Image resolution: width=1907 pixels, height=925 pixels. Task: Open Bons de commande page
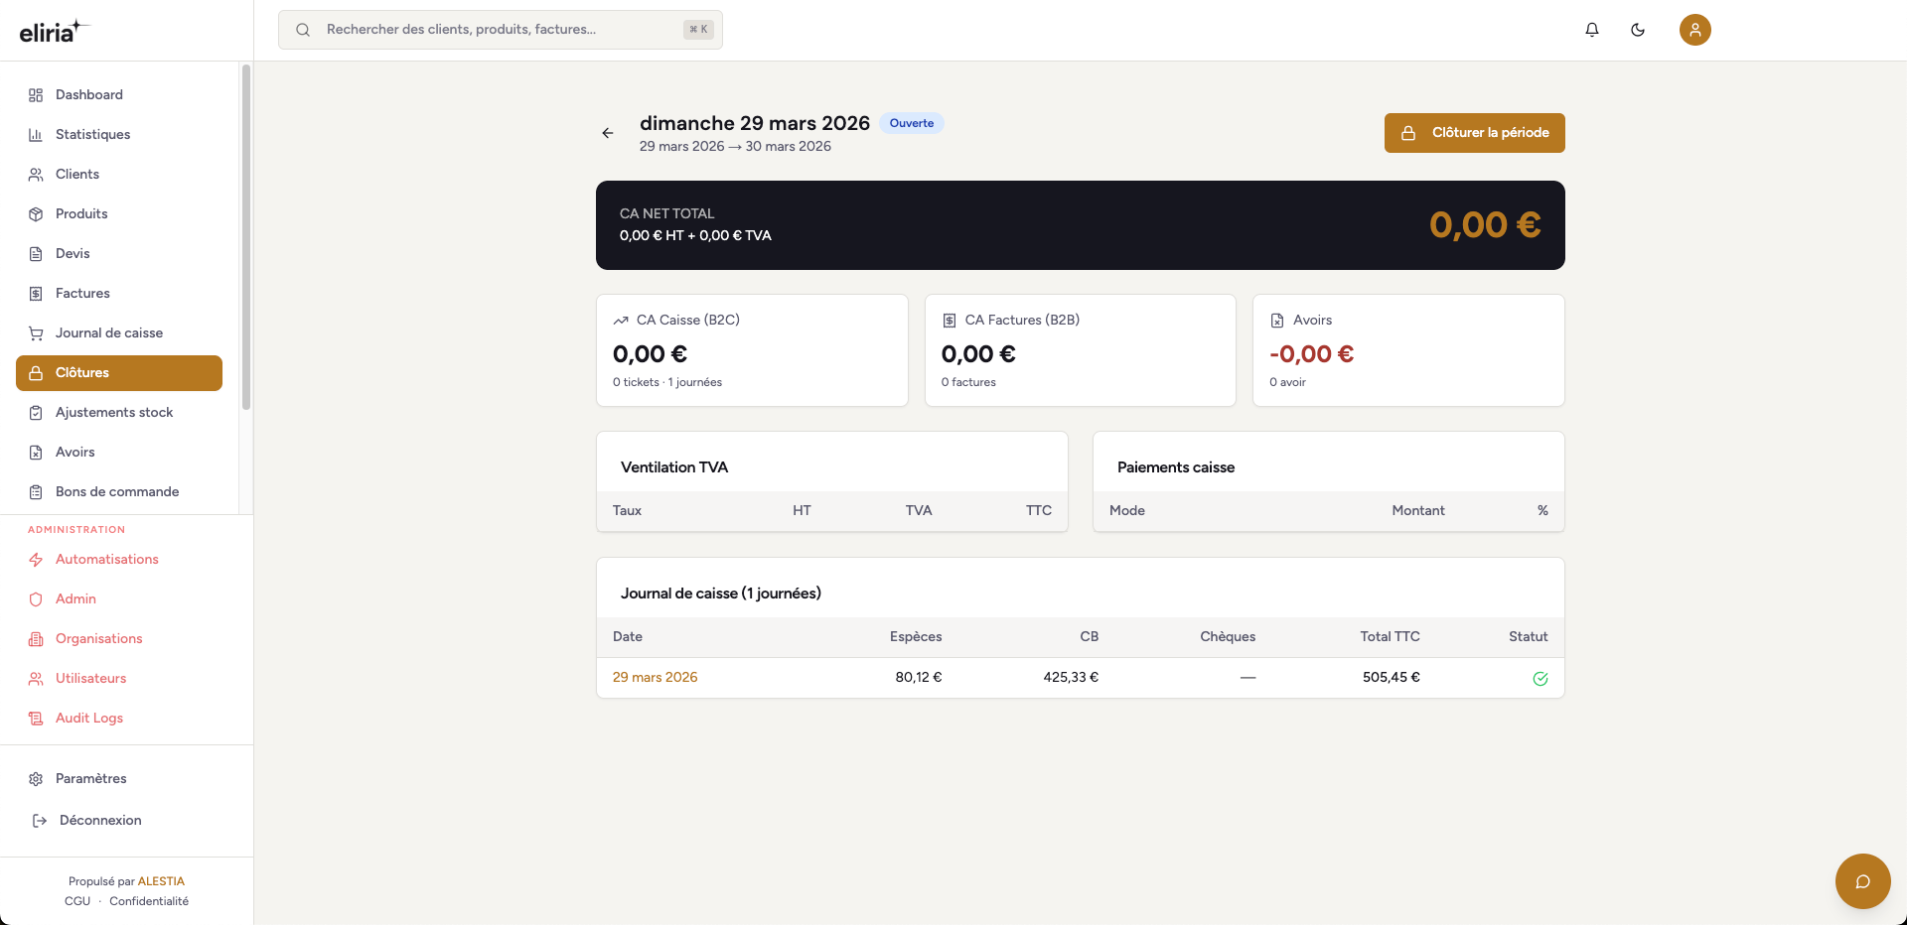tap(119, 492)
